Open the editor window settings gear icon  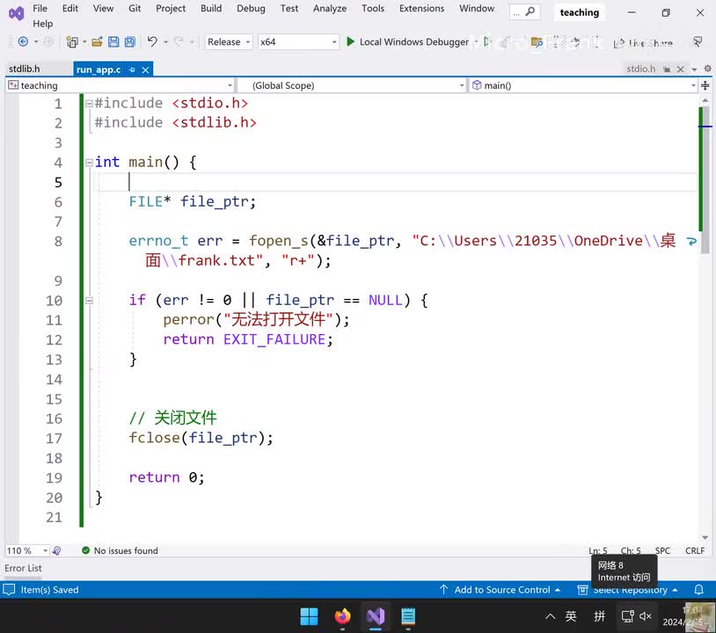(707, 69)
